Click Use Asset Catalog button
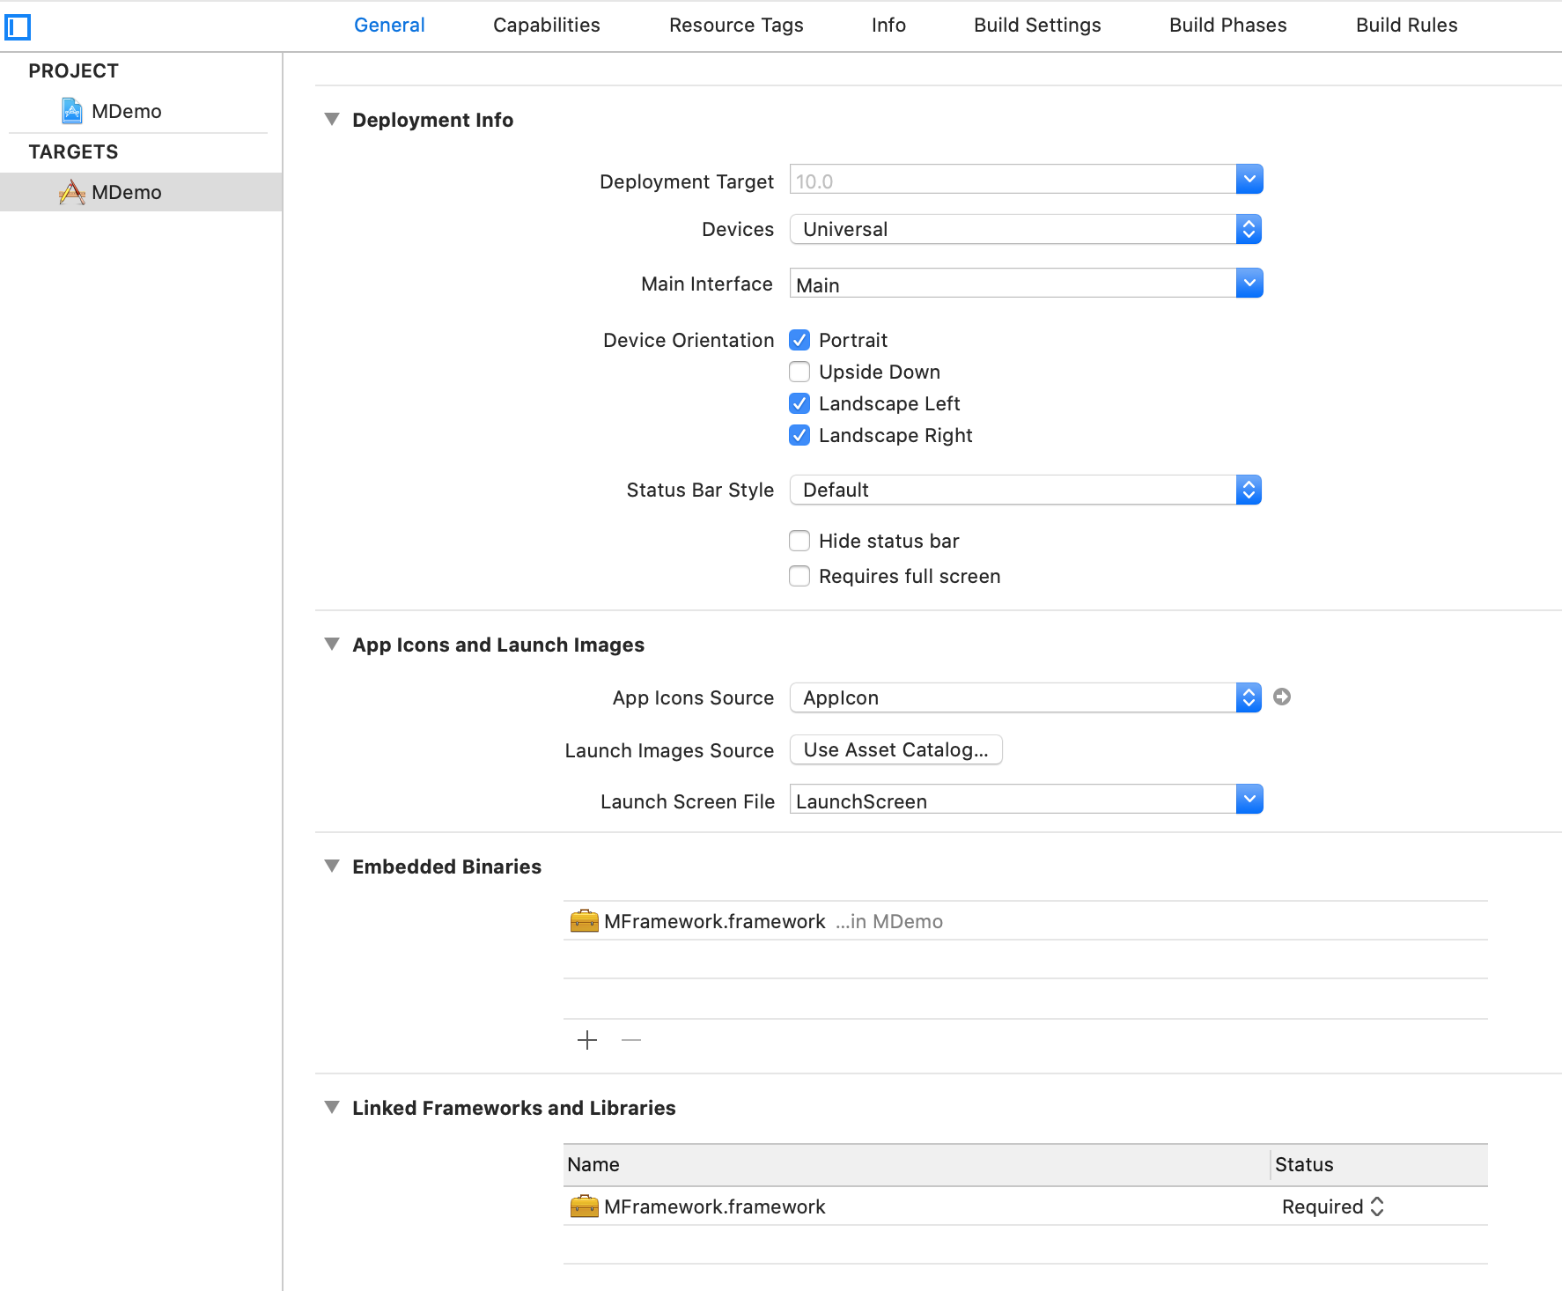Image resolution: width=1562 pixels, height=1291 pixels. (x=896, y=749)
